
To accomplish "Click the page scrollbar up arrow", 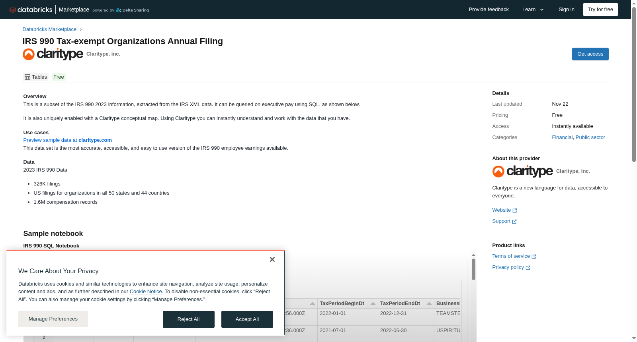I will point(634,3).
